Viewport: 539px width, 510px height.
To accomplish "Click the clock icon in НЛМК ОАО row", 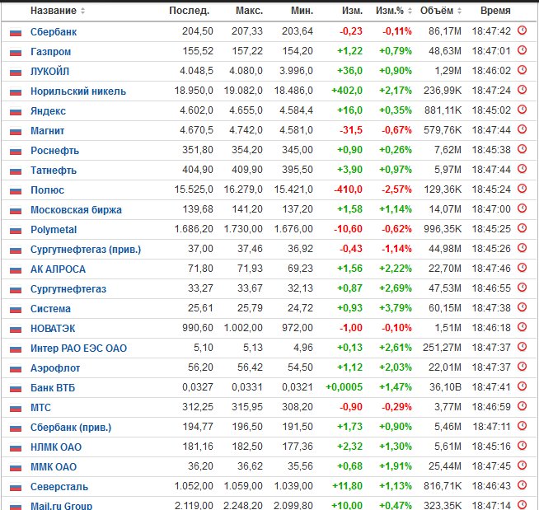I will tap(522, 446).
